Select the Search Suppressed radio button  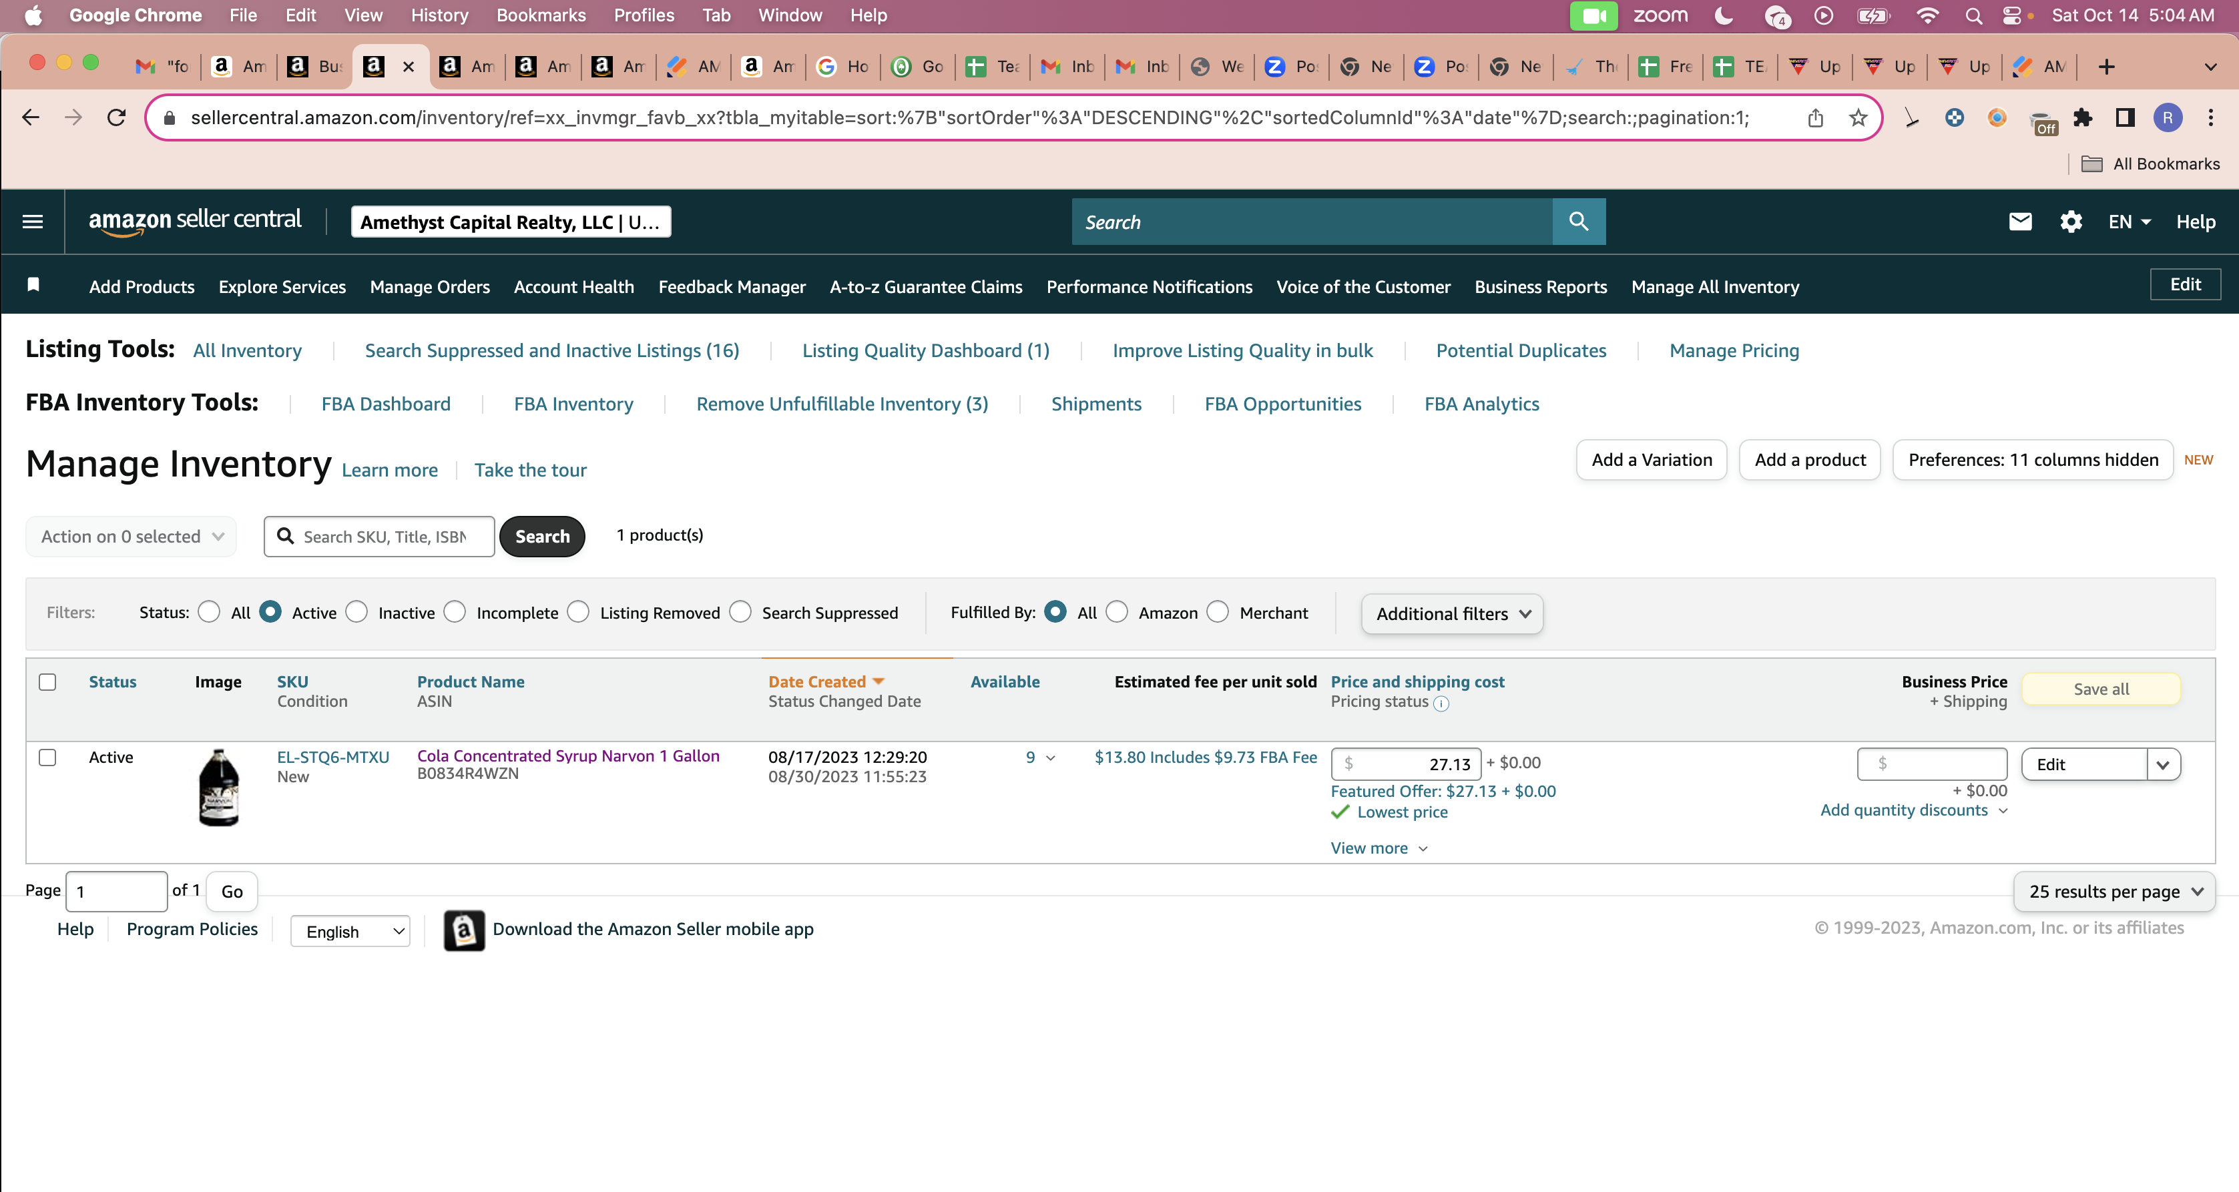[x=740, y=611]
